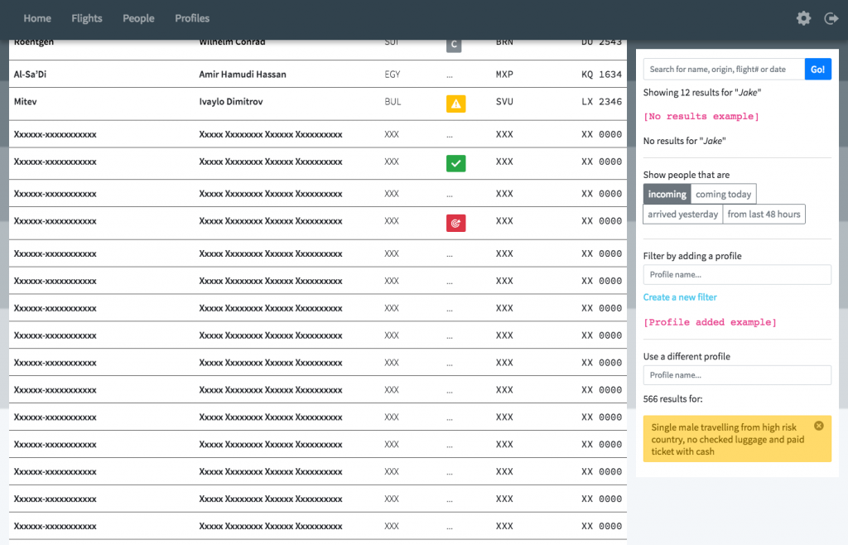Toggle the incoming filter
848x545 pixels.
[667, 194]
